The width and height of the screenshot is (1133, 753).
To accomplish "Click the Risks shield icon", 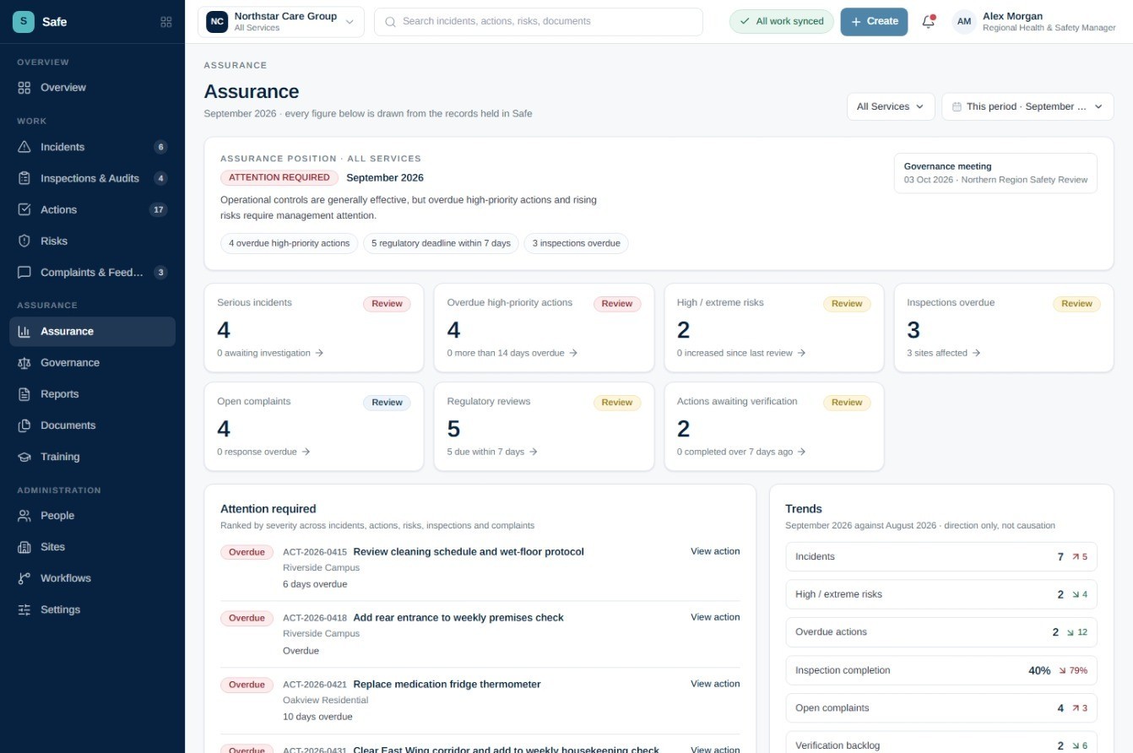I will point(24,241).
